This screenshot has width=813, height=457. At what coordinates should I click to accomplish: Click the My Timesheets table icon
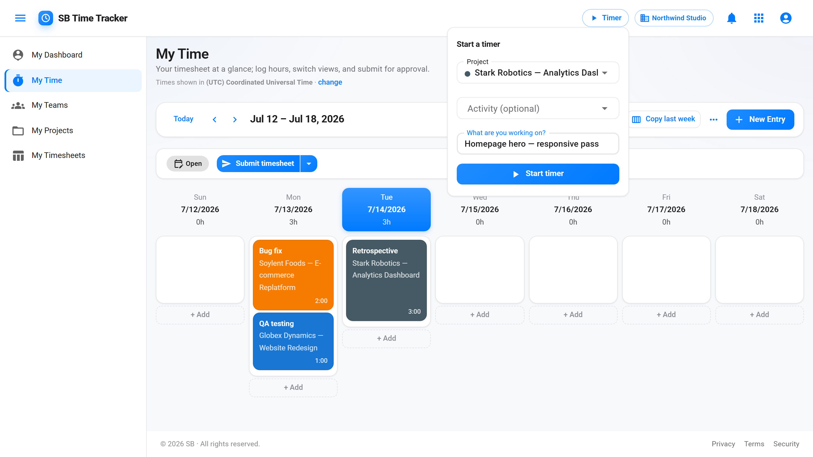coord(18,155)
